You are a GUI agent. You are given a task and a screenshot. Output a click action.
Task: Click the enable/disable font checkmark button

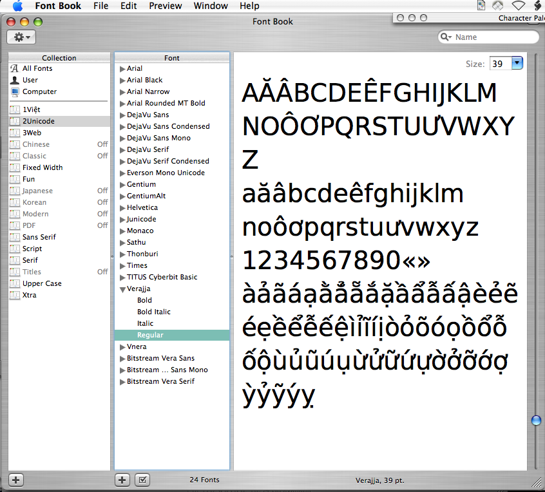point(142,480)
